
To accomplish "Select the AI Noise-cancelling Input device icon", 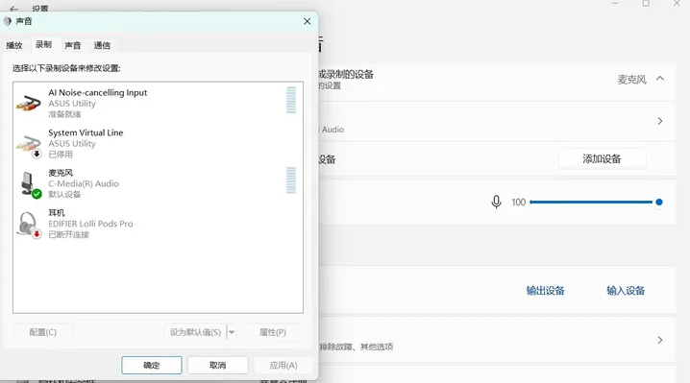I will click(x=29, y=104).
